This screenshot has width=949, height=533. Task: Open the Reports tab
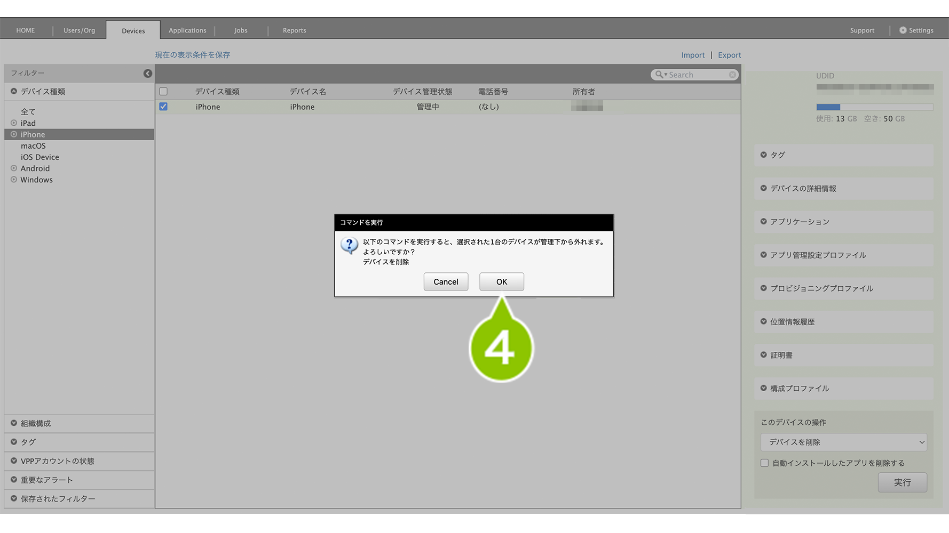294,30
